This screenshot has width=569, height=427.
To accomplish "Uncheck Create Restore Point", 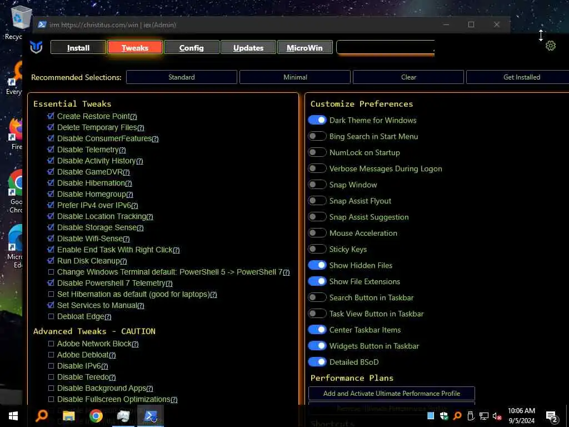I will click(51, 116).
